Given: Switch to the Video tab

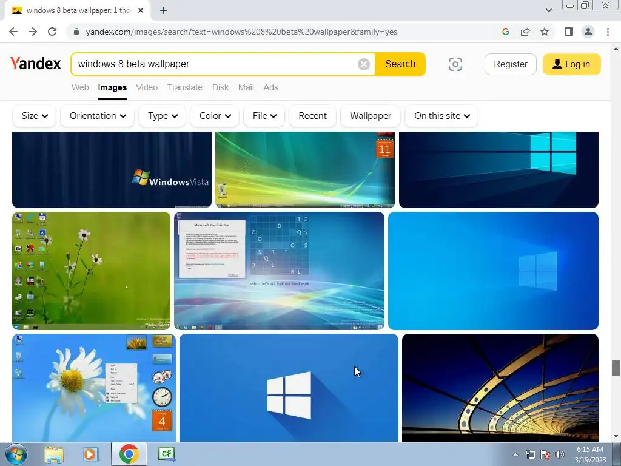Looking at the screenshot, I should click(147, 87).
